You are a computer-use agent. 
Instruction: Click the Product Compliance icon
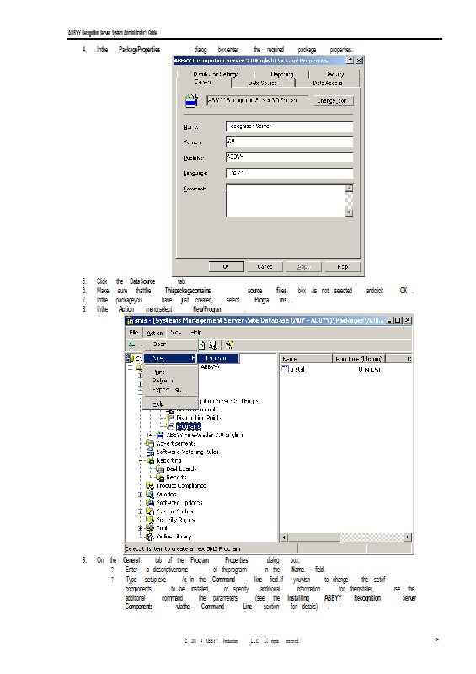[x=150, y=486]
